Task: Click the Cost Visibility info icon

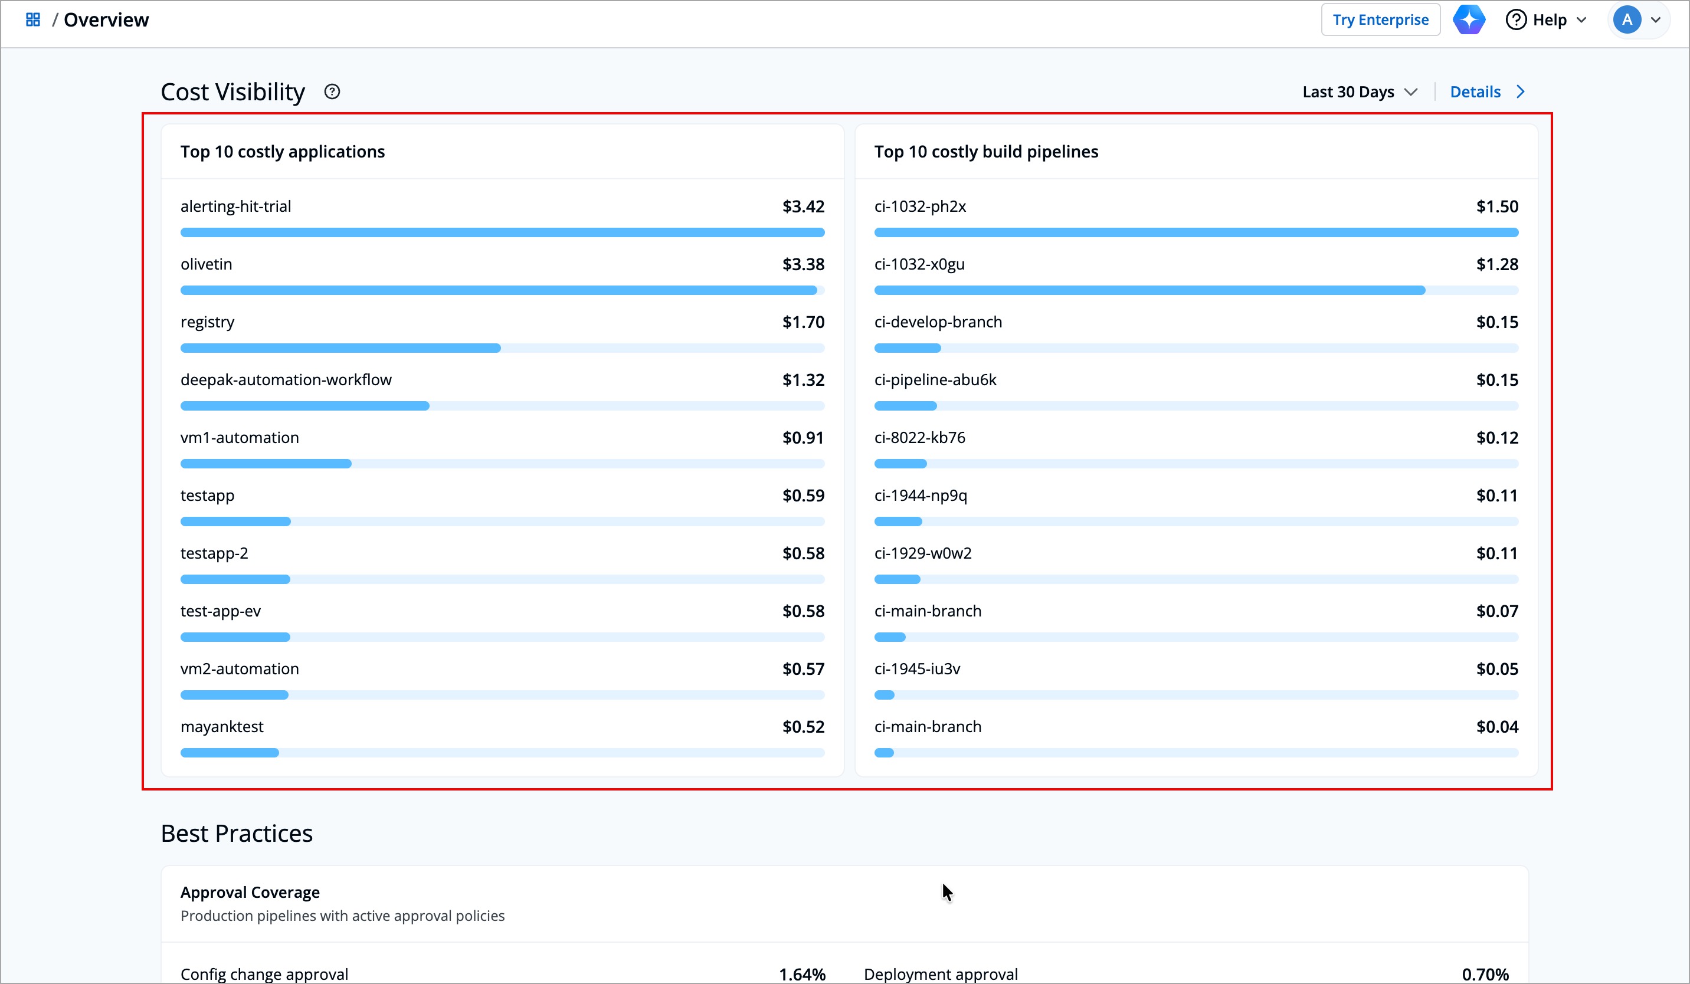Action: click(332, 91)
